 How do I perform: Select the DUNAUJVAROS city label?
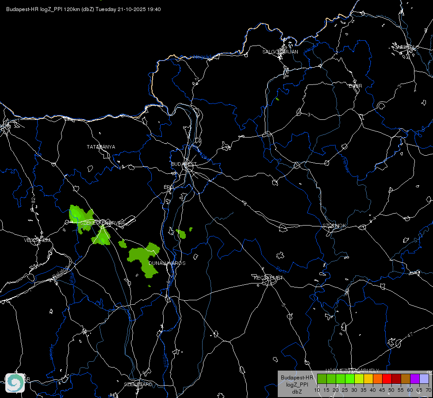point(167,263)
